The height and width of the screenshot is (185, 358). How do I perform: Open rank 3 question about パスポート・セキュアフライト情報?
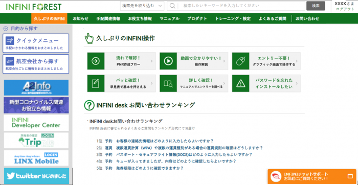[x=184, y=154]
